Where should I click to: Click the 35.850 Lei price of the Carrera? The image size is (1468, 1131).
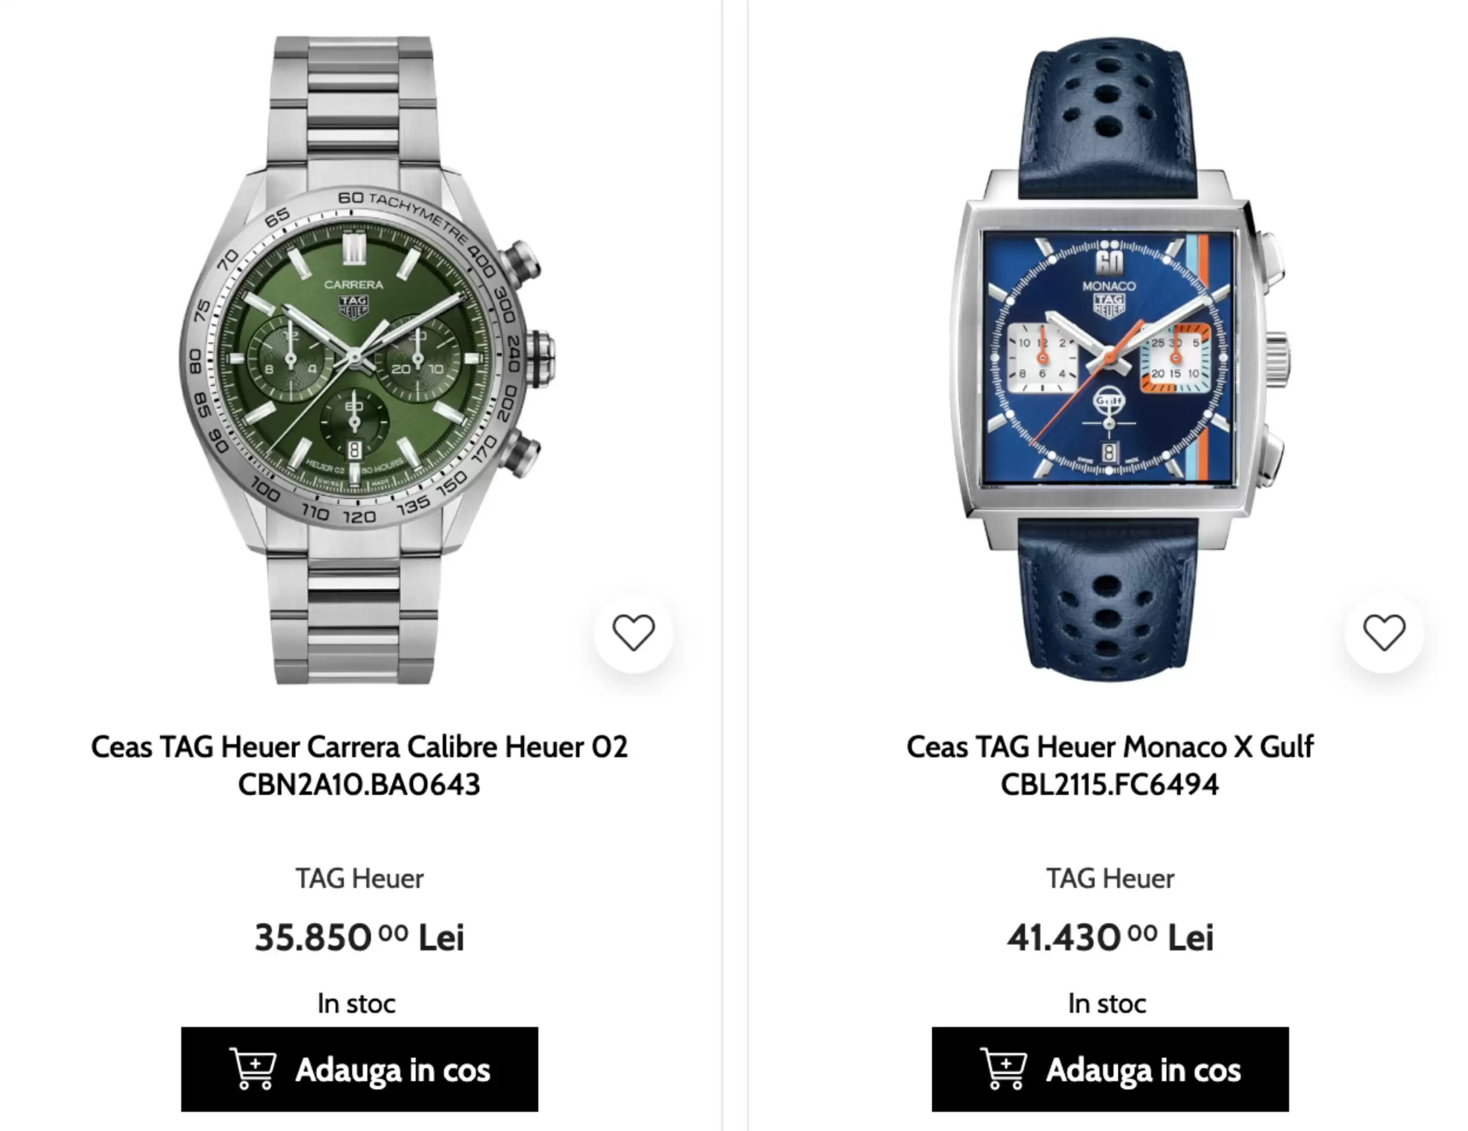[360, 935]
